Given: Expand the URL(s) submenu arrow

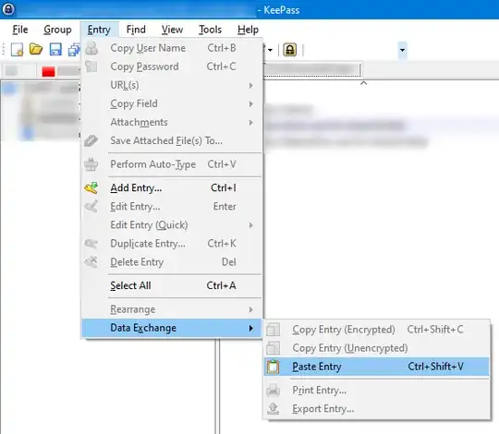Looking at the screenshot, I should tap(251, 85).
